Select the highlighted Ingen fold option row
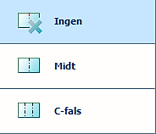 [78, 22]
